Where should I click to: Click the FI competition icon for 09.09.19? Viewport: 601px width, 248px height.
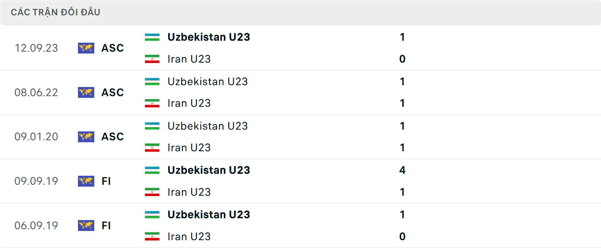86,181
